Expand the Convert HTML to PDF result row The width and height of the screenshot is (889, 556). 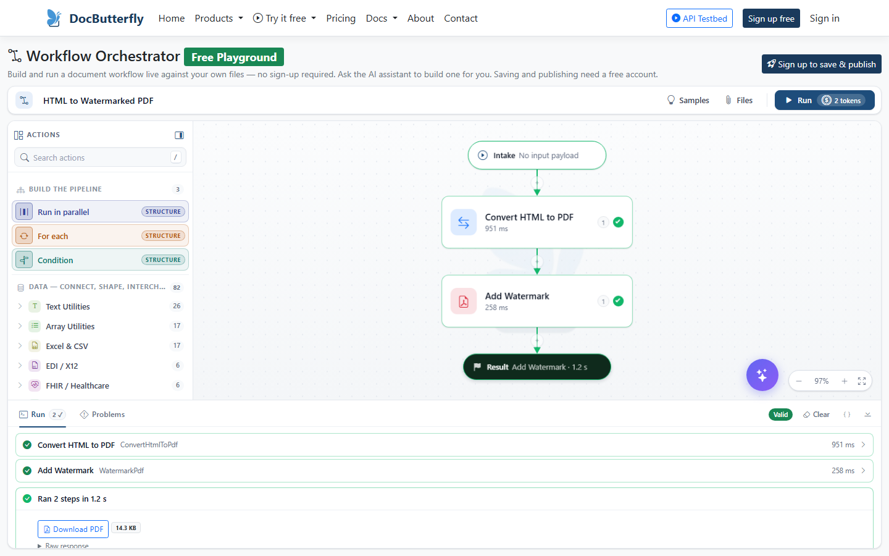[444, 445]
